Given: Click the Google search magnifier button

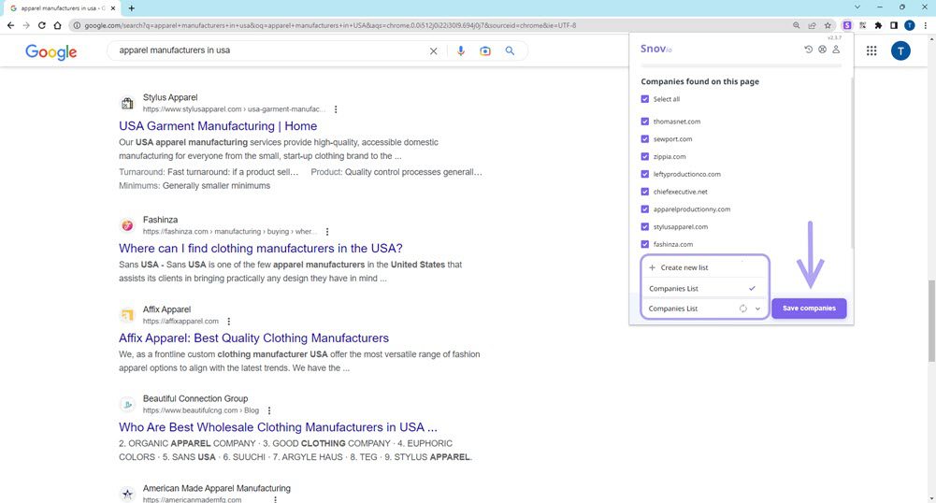Looking at the screenshot, I should 510,51.
